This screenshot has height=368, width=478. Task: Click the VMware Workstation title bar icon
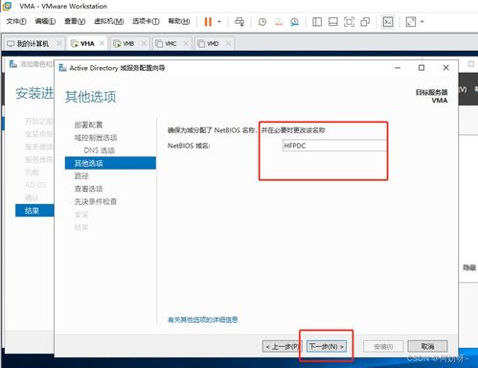pos(7,6)
